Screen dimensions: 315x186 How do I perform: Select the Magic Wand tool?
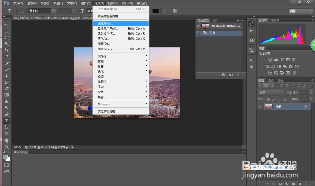pos(6,44)
